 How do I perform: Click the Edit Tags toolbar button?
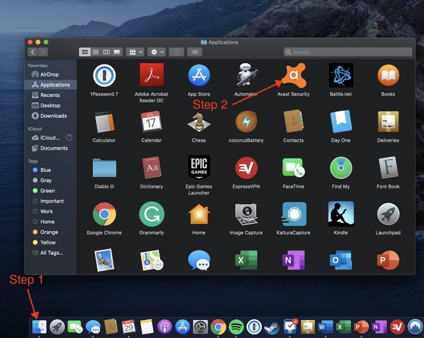tap(195, 52)
